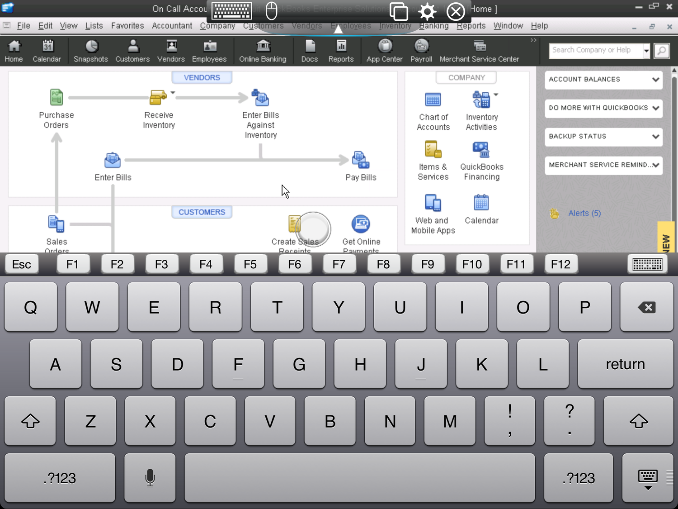Image resolution: width=678 pixels, height=509 pixels.
Task: Open Snapshots from the icon bar
Action: [91, 51]
